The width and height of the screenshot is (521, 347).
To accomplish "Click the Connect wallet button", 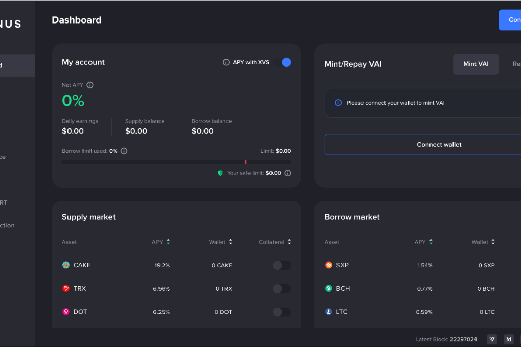I will coord(423,145).
